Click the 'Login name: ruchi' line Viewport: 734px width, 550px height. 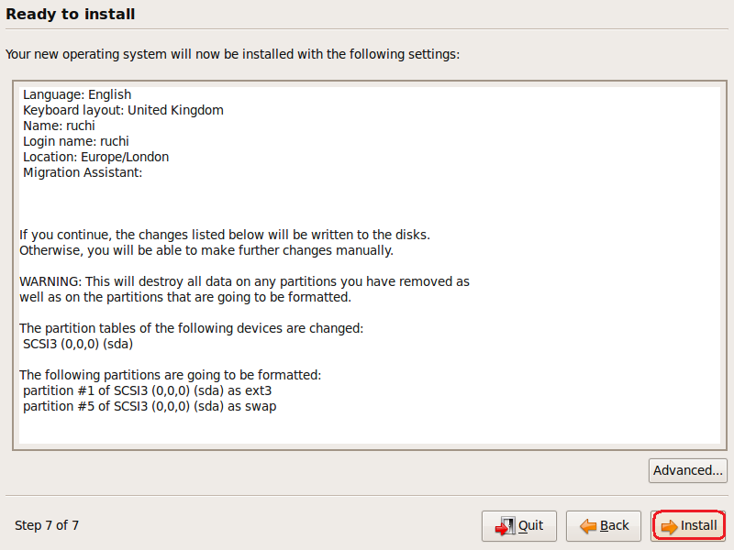pos(76,141)
